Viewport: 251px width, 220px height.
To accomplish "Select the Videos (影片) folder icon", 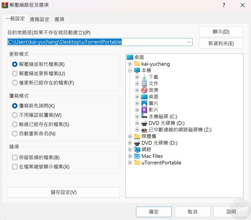I will coord(144,110).
